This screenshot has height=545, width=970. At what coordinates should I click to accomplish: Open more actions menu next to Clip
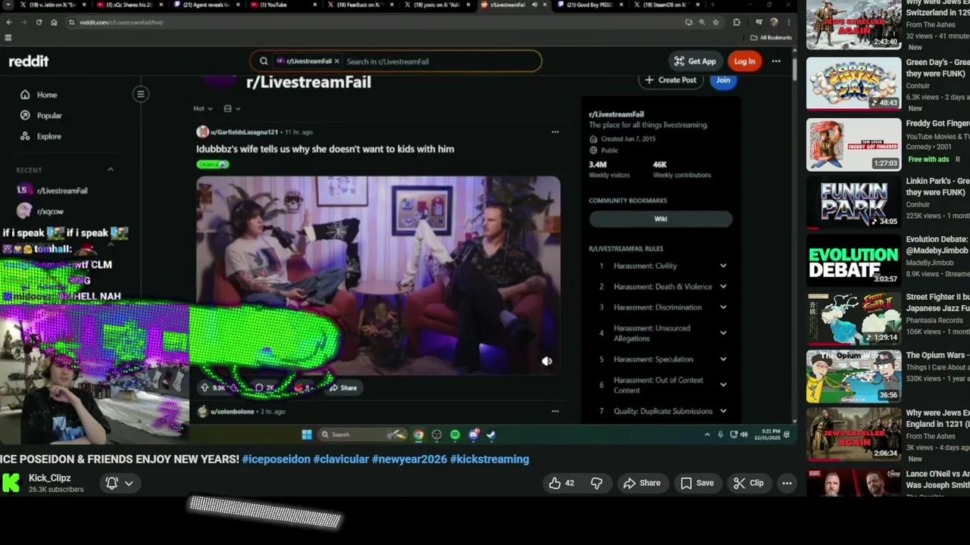[787, 483]
